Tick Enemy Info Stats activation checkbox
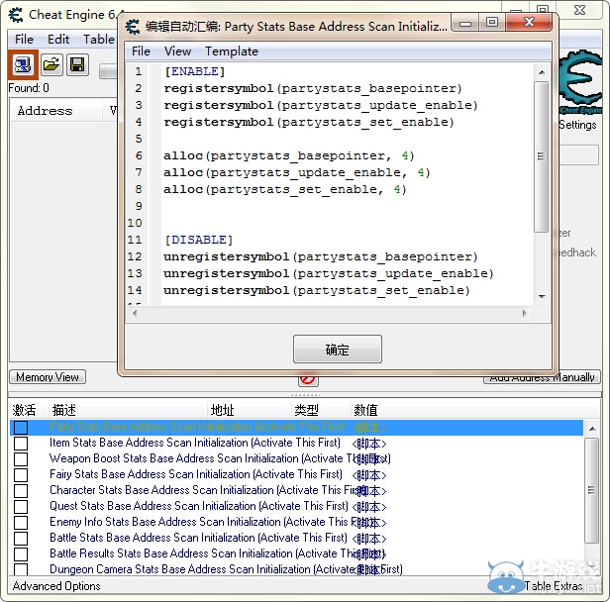This screenshot has width=610, height=602. point(21,523)
